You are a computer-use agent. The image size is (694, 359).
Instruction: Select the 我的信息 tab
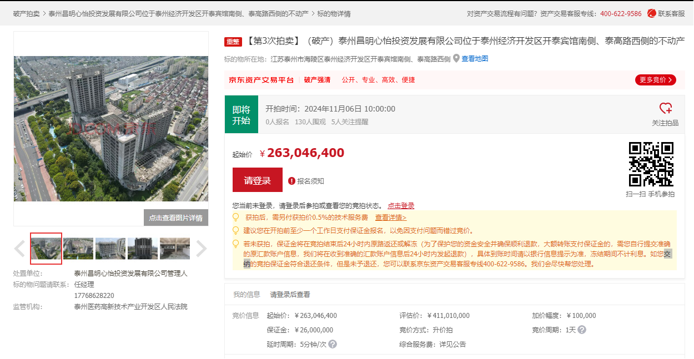(247, 295)
